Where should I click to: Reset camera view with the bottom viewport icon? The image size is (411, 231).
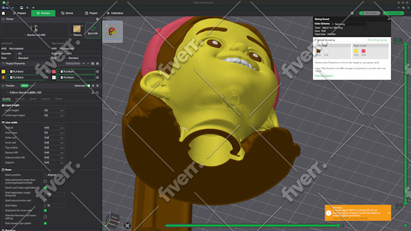coord(128,226)
